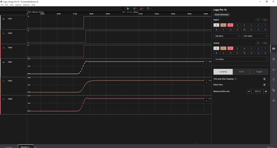Close the Session 0 tab

(31, 147)
